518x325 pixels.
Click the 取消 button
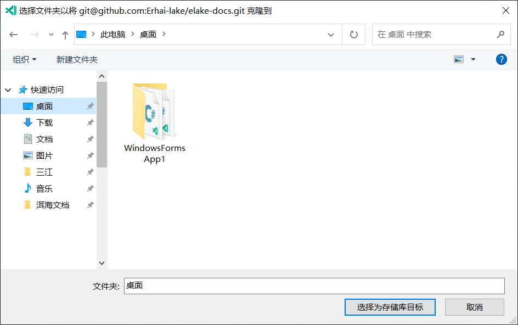pyautogui.click(x=474, y=307)
